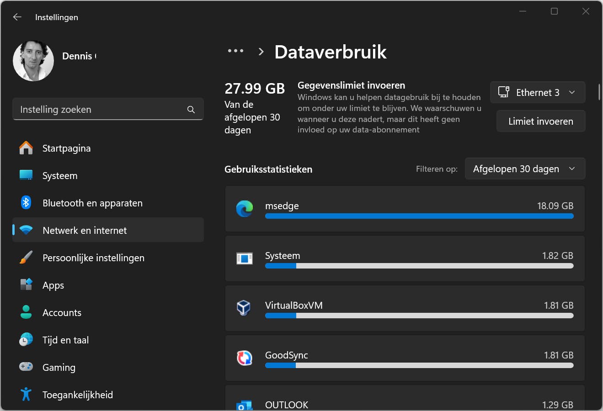Open Bluetooth en apparaten via its Bluetooth icon

pos(26,203)
